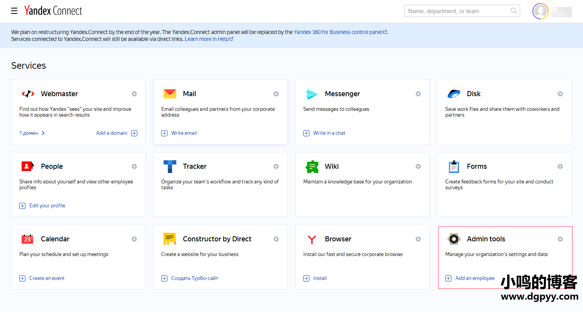The image size is (583, 312).
Task: Open Tracker settings gear
Action: (x=276, y=166)
